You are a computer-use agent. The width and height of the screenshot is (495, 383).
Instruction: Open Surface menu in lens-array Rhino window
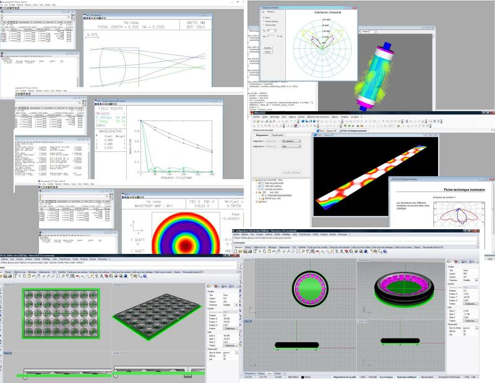(28, 259)
